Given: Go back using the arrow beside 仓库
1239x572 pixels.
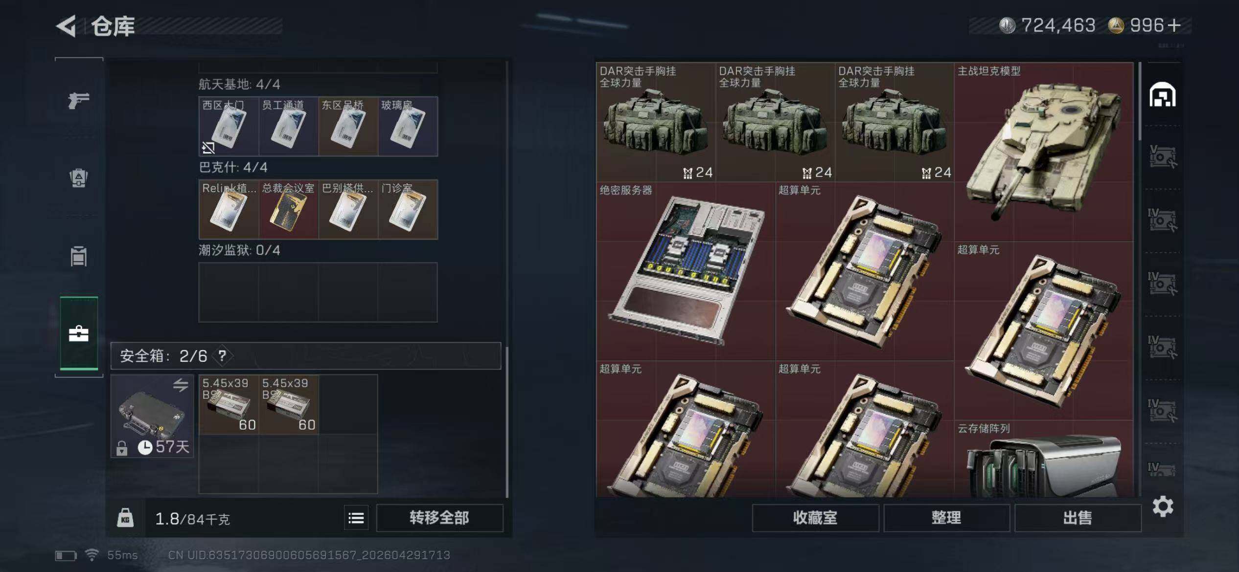Looking at the screenshot, I should [67, 26].
